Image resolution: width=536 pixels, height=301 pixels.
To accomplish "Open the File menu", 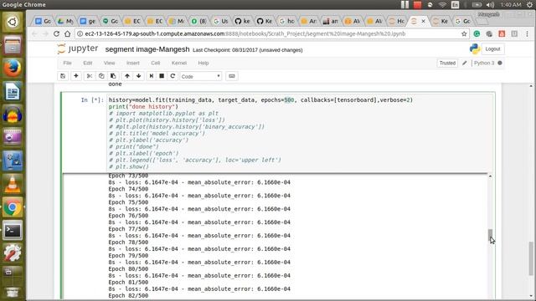I will coord(67,64).
